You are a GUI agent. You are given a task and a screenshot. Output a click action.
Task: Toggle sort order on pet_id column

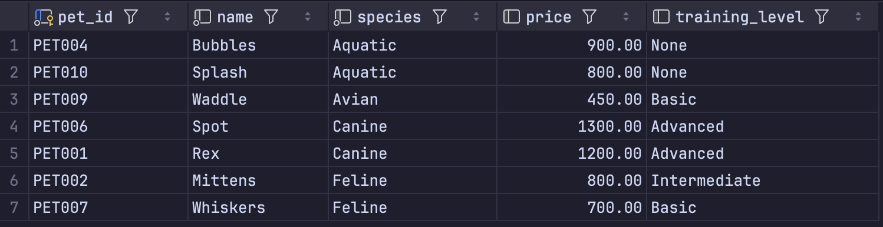coord(167,17)
